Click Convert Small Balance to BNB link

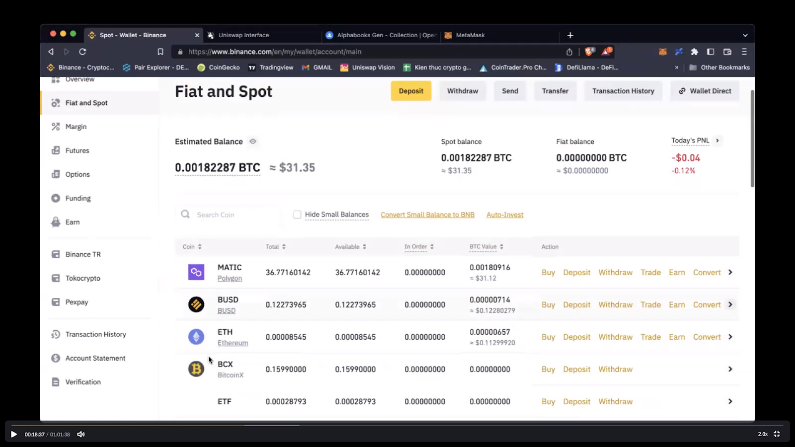[x=427, y=215]
